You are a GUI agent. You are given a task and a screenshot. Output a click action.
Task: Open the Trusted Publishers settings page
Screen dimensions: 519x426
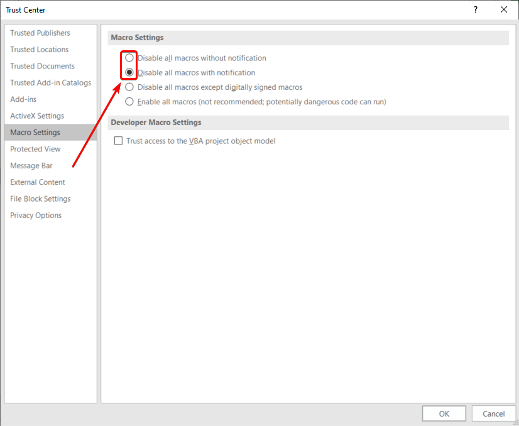point(40,33)
